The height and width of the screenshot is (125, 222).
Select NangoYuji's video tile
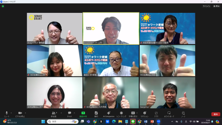[x=168, y=93]
